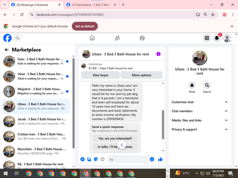Open more actions plus icon in composer
This screenshot has height=178, width=238.
coord(82,159)
